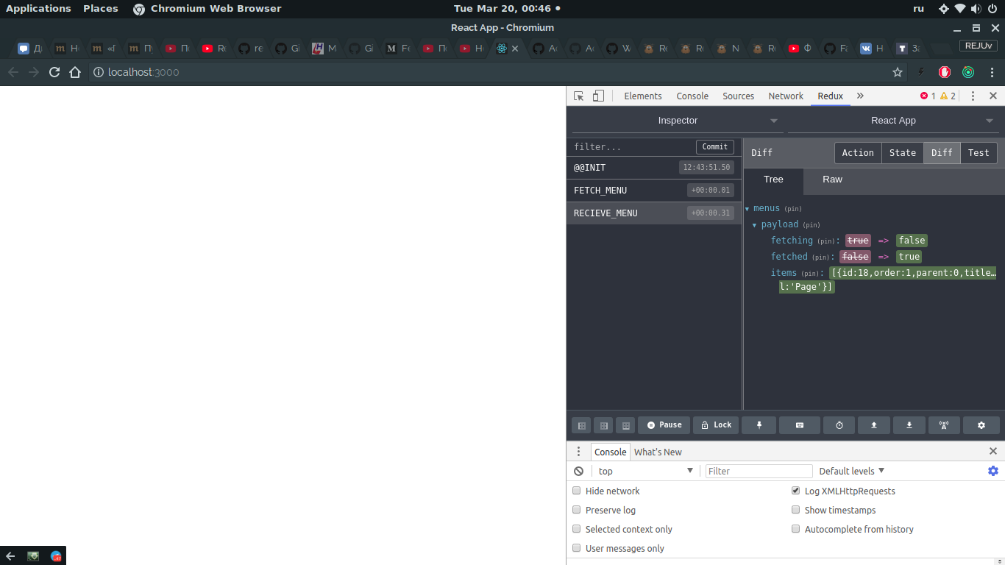Switch to the Sources DevTools tab
Viewport: 1005px width, 565px height.
[x=738, y=96]
